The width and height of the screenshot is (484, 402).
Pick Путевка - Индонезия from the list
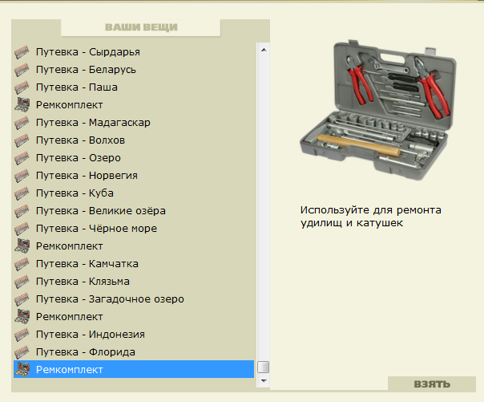coord(90,335)
